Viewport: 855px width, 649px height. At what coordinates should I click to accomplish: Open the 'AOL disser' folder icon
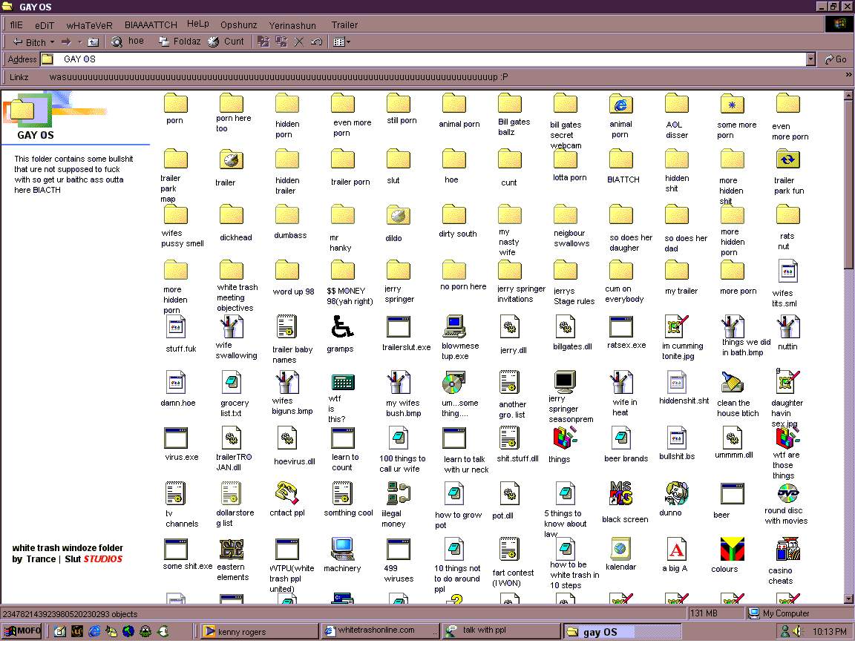click(676, 104)
